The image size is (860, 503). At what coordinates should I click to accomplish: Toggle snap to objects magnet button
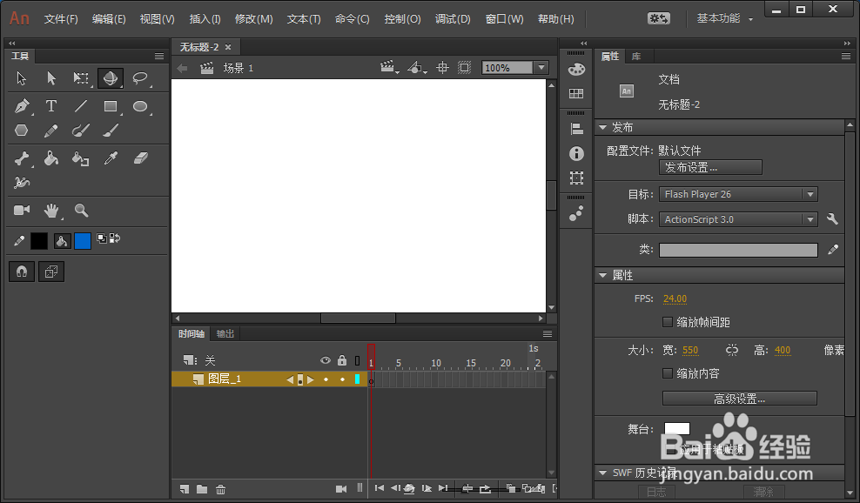[22, 272]
